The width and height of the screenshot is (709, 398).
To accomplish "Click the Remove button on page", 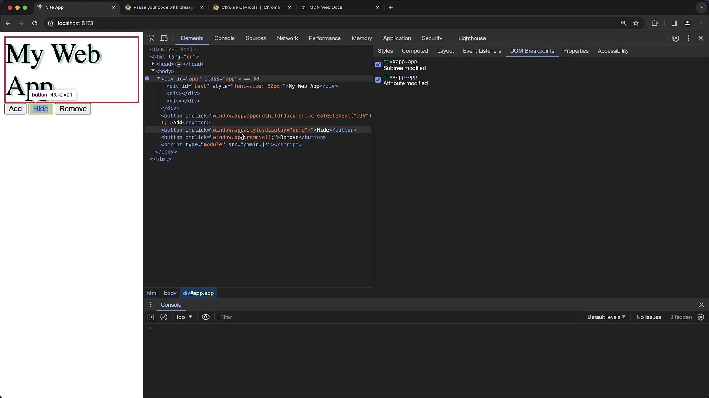I will 73,108.
